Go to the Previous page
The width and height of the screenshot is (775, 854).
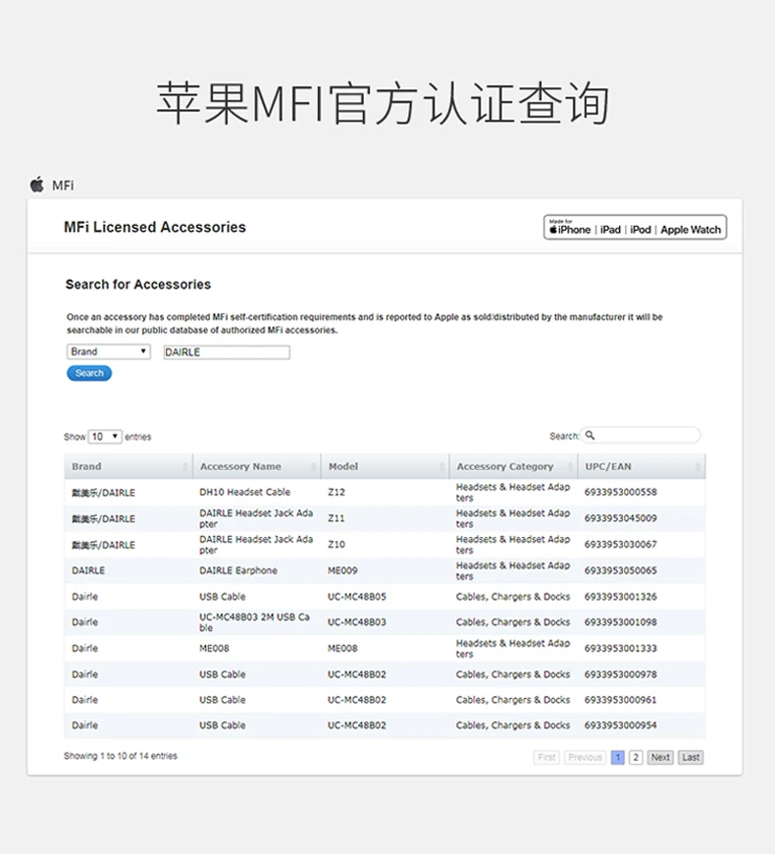coord(585,757)
